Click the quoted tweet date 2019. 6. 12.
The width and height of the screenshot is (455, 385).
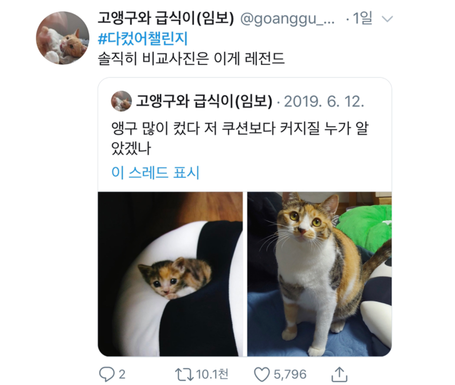324,102
